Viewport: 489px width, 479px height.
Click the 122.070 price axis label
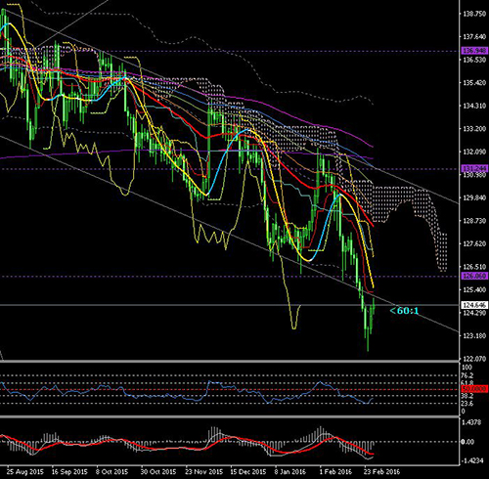pos(474,359)
